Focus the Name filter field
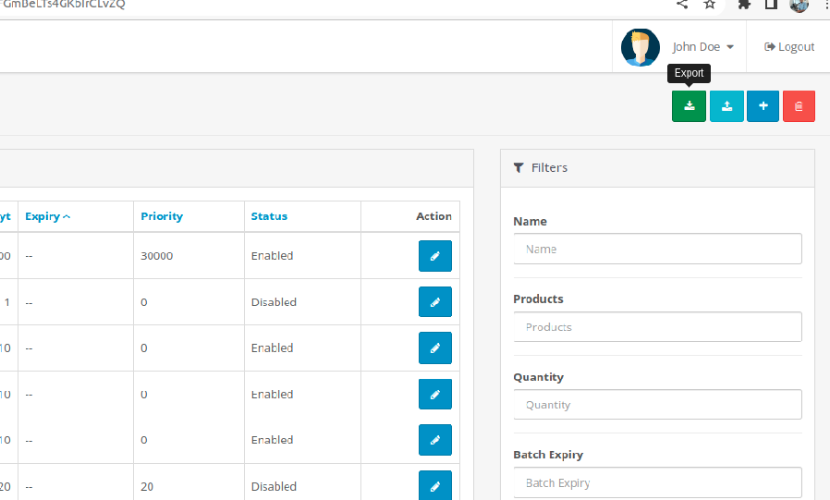Screen dimensions: 830x500 pyautogui.click(x=657, y=249)
